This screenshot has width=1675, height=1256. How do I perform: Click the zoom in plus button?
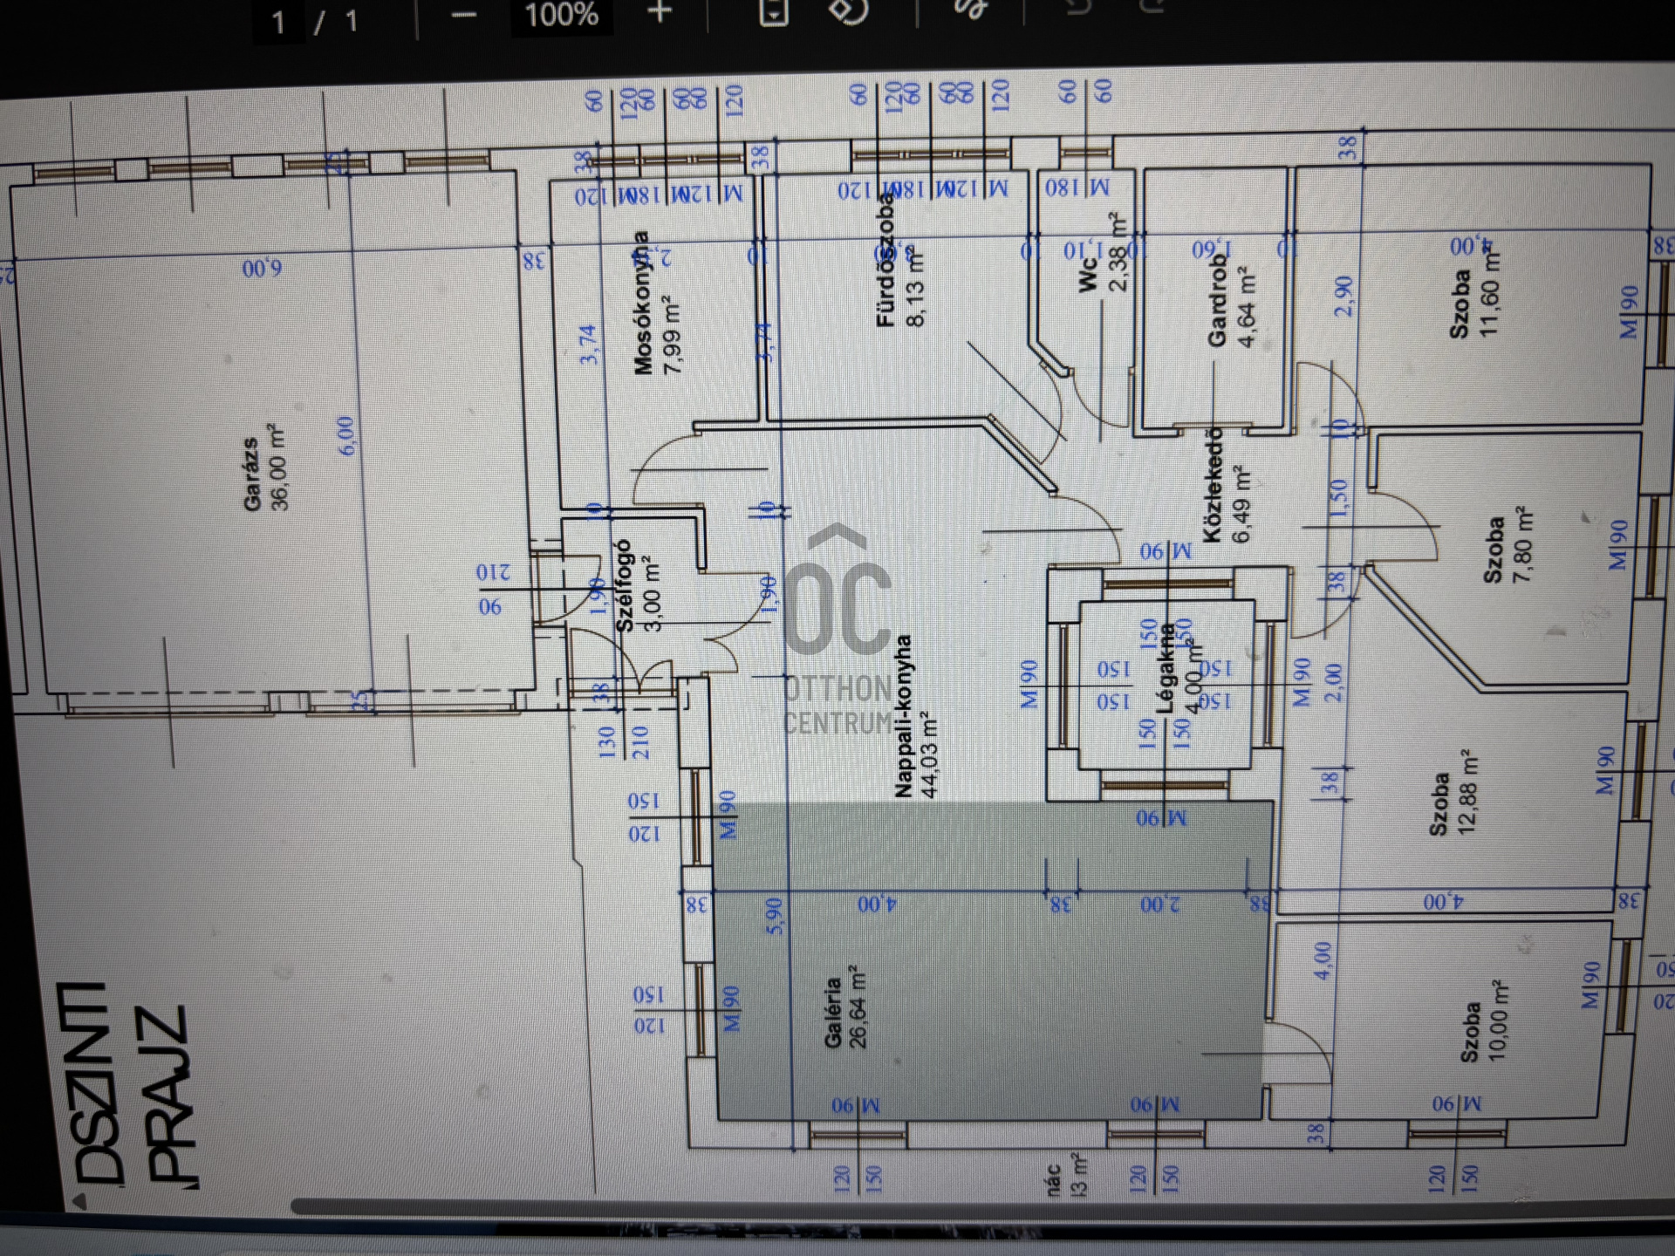click(660, 12)
